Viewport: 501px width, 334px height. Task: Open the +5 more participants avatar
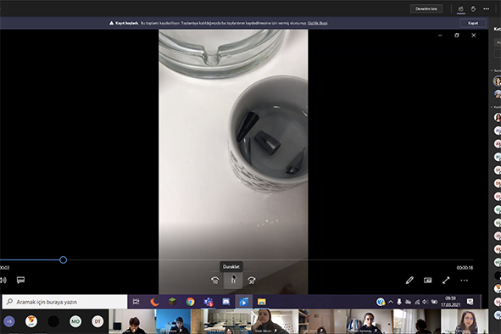[x=9, y=321]
